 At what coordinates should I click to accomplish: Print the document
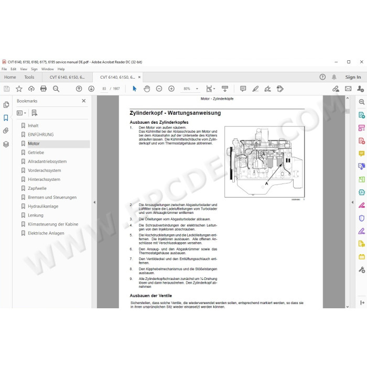tap(44, 89)
